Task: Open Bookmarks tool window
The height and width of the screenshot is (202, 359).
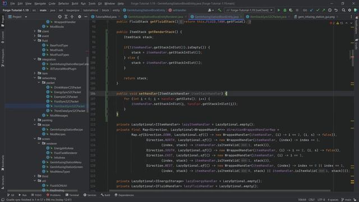Action: 2,163
